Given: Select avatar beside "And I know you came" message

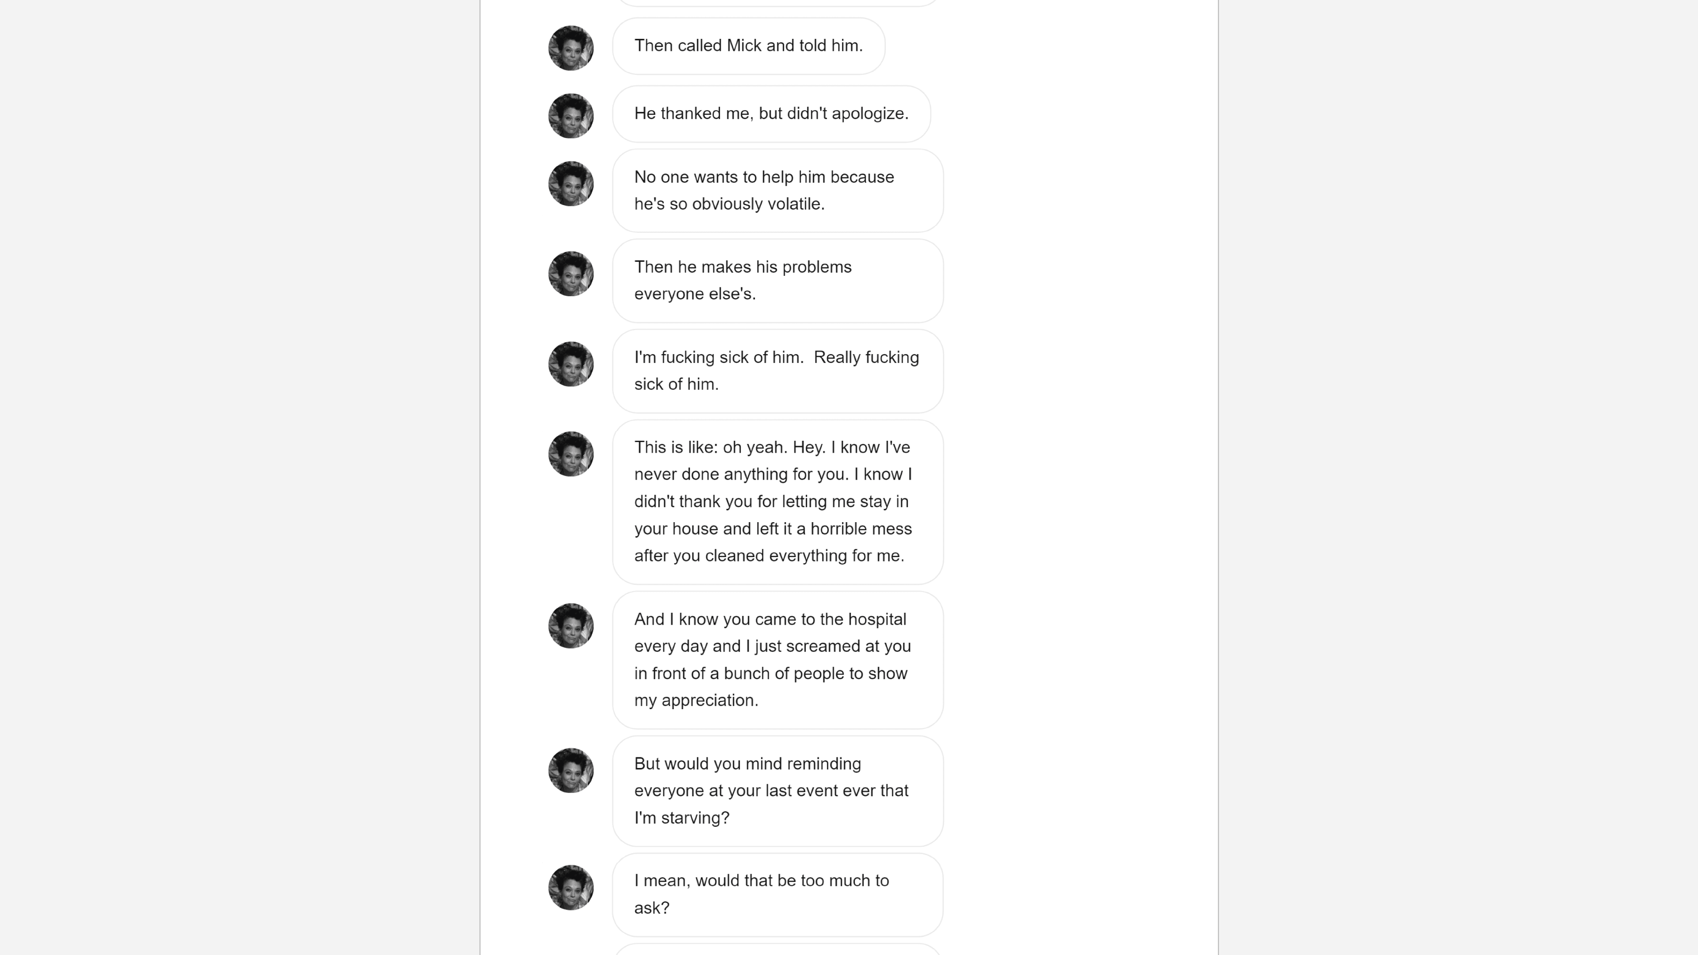Looking at the screenshot, I should click(571, 626).
